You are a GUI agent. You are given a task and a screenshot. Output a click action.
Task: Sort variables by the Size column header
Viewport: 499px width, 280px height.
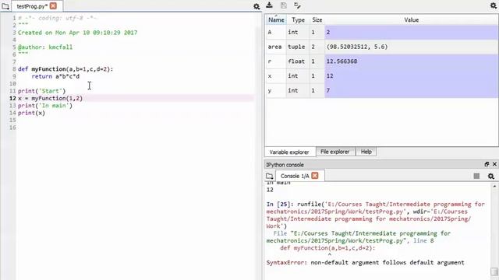[317, 19]
